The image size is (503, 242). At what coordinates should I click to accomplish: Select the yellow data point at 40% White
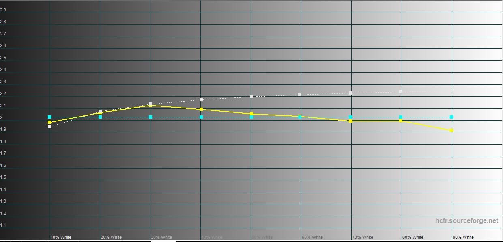click(x=201, y=109)
